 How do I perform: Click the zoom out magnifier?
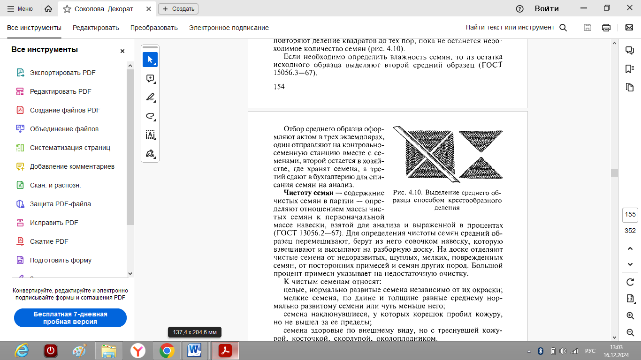(630, 332)
